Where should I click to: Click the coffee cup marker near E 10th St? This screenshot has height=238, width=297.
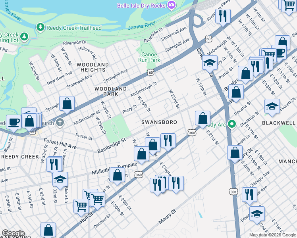click(280, 52)
